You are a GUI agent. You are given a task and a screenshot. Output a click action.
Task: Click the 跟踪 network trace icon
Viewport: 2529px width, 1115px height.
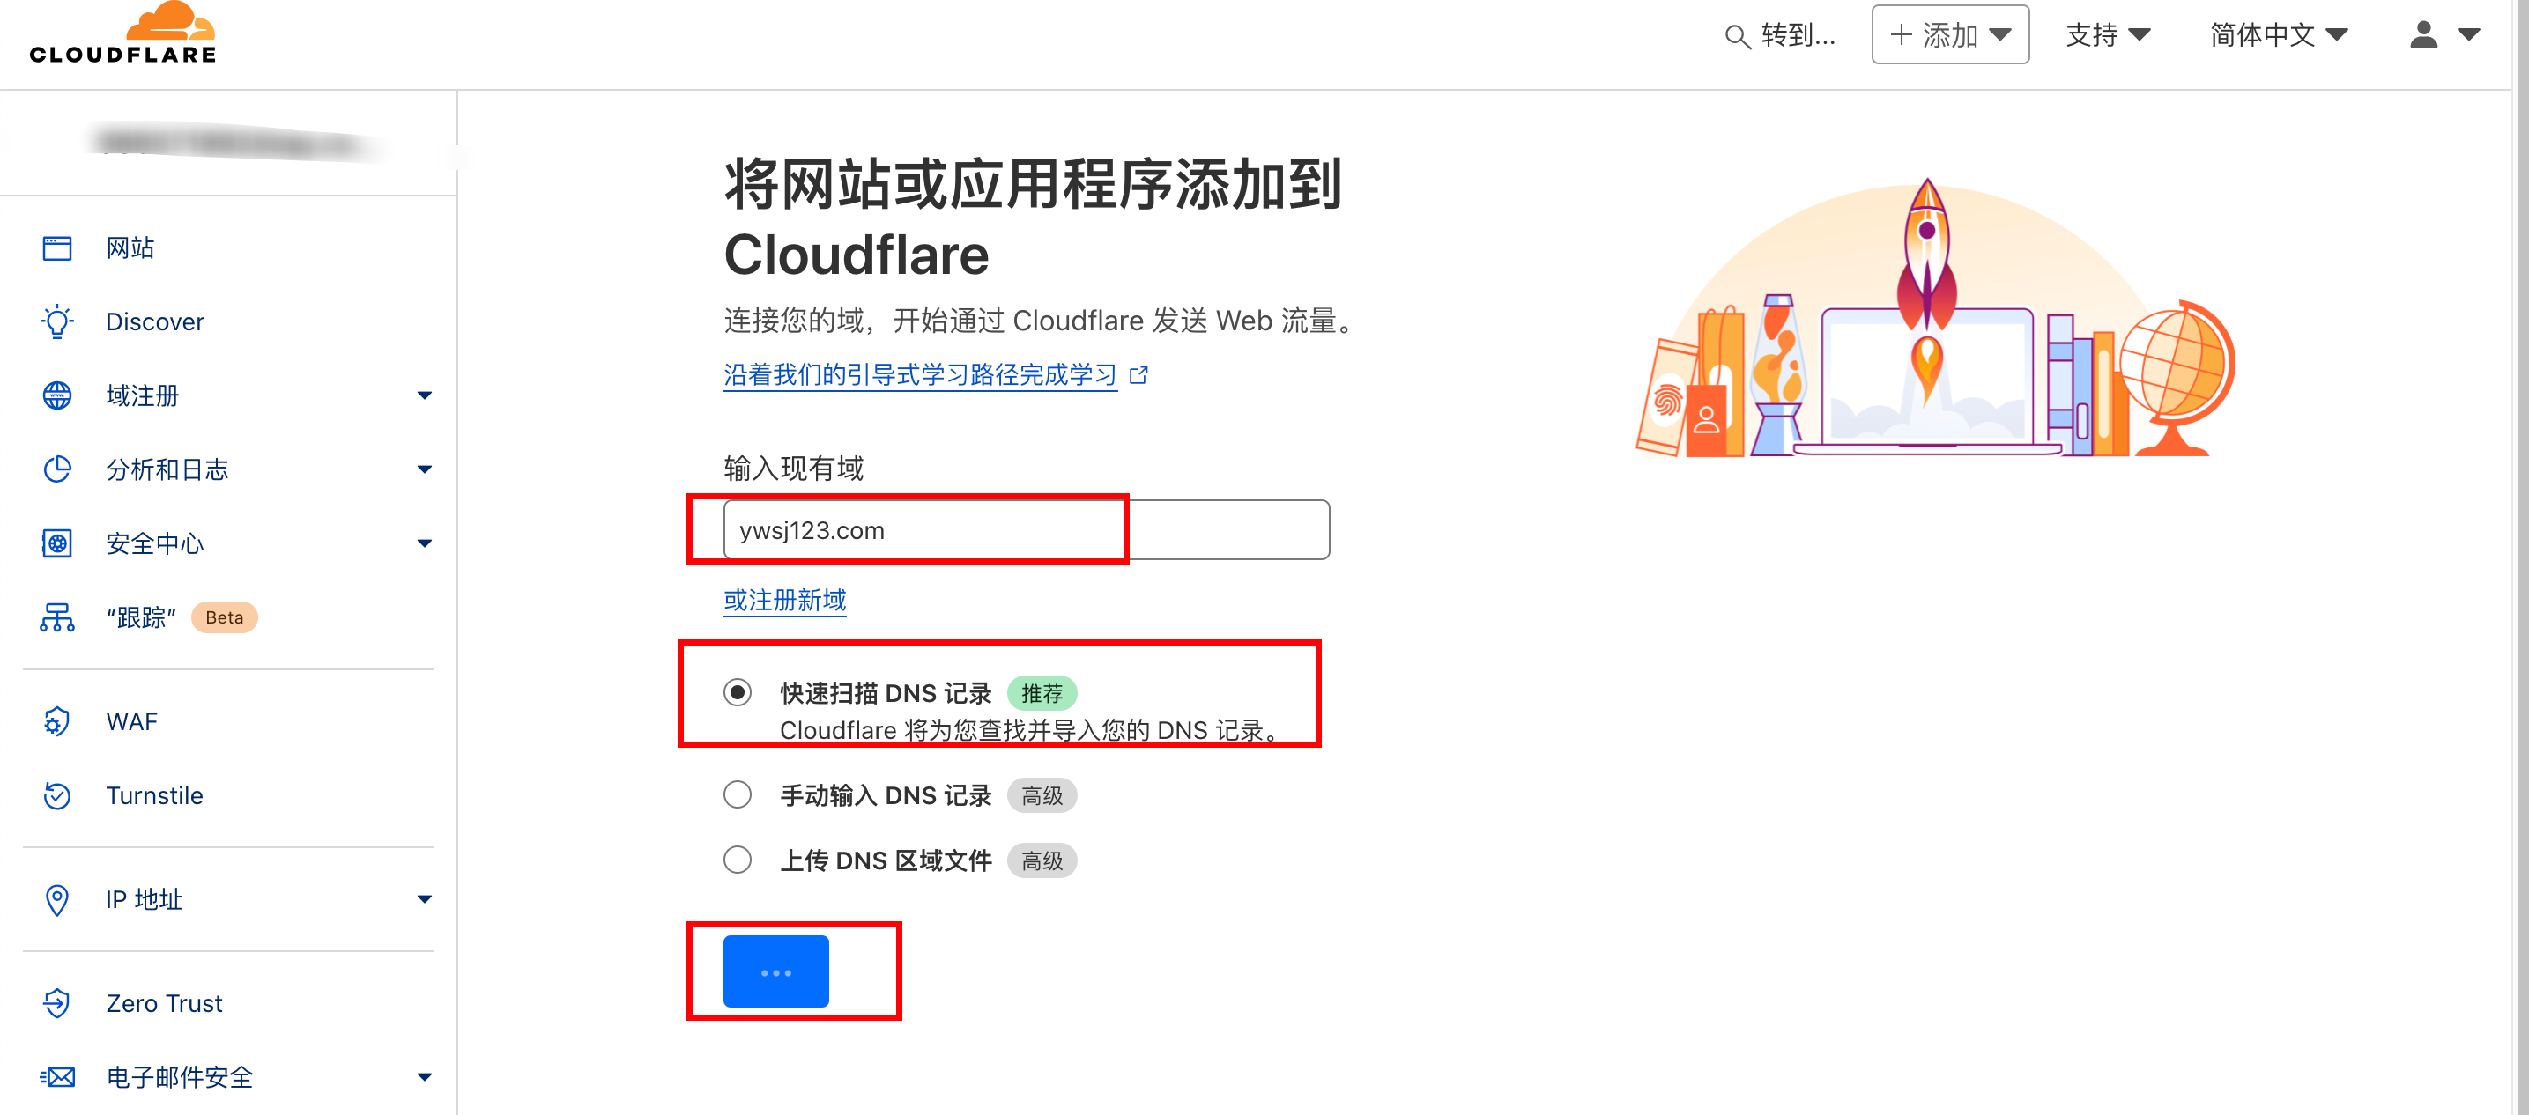(x=57, y=617)
